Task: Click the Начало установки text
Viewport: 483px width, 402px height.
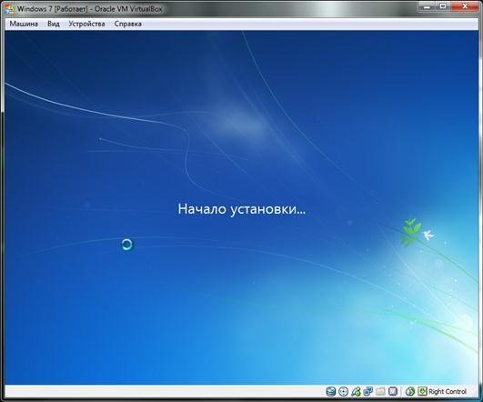Action: [x=242, y=209]
